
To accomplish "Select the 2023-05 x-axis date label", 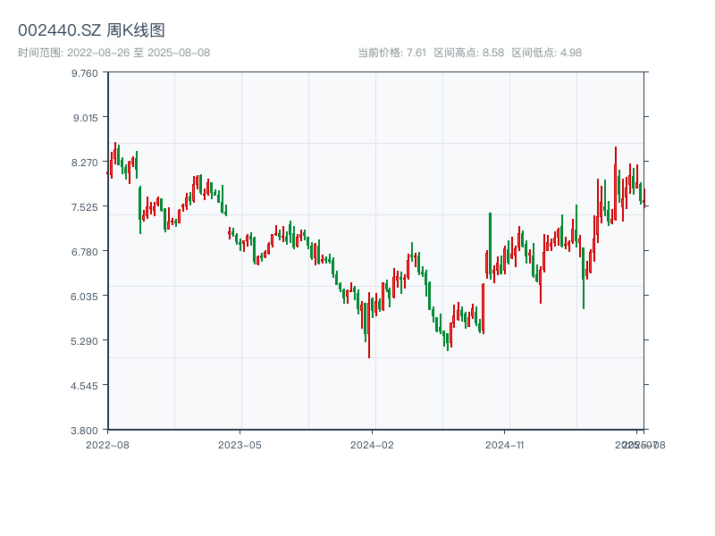I will [x=240, y=444].
